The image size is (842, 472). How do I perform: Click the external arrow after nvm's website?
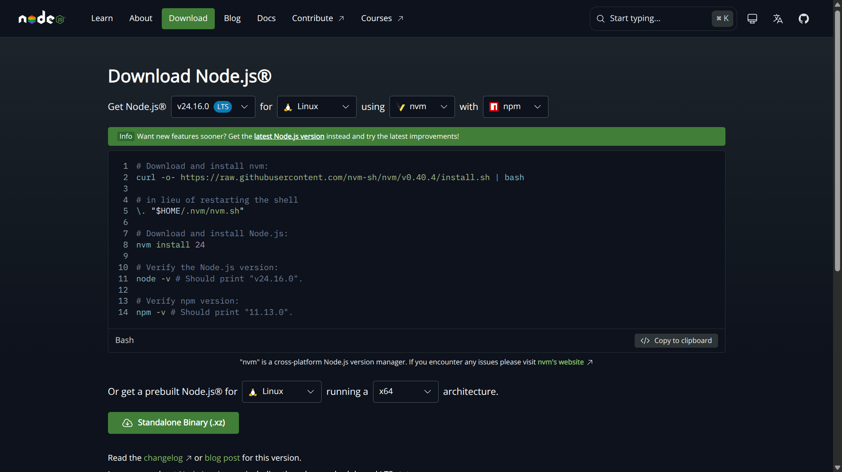coord(590,362)
